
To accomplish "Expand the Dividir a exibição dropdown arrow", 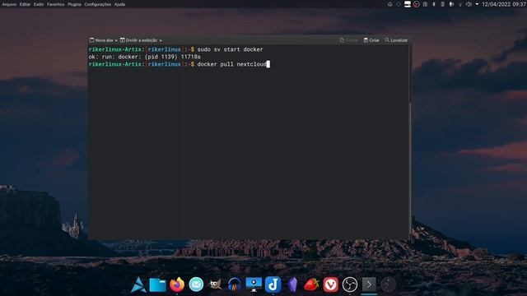I will pyautogui.click(x=161, y=40).
